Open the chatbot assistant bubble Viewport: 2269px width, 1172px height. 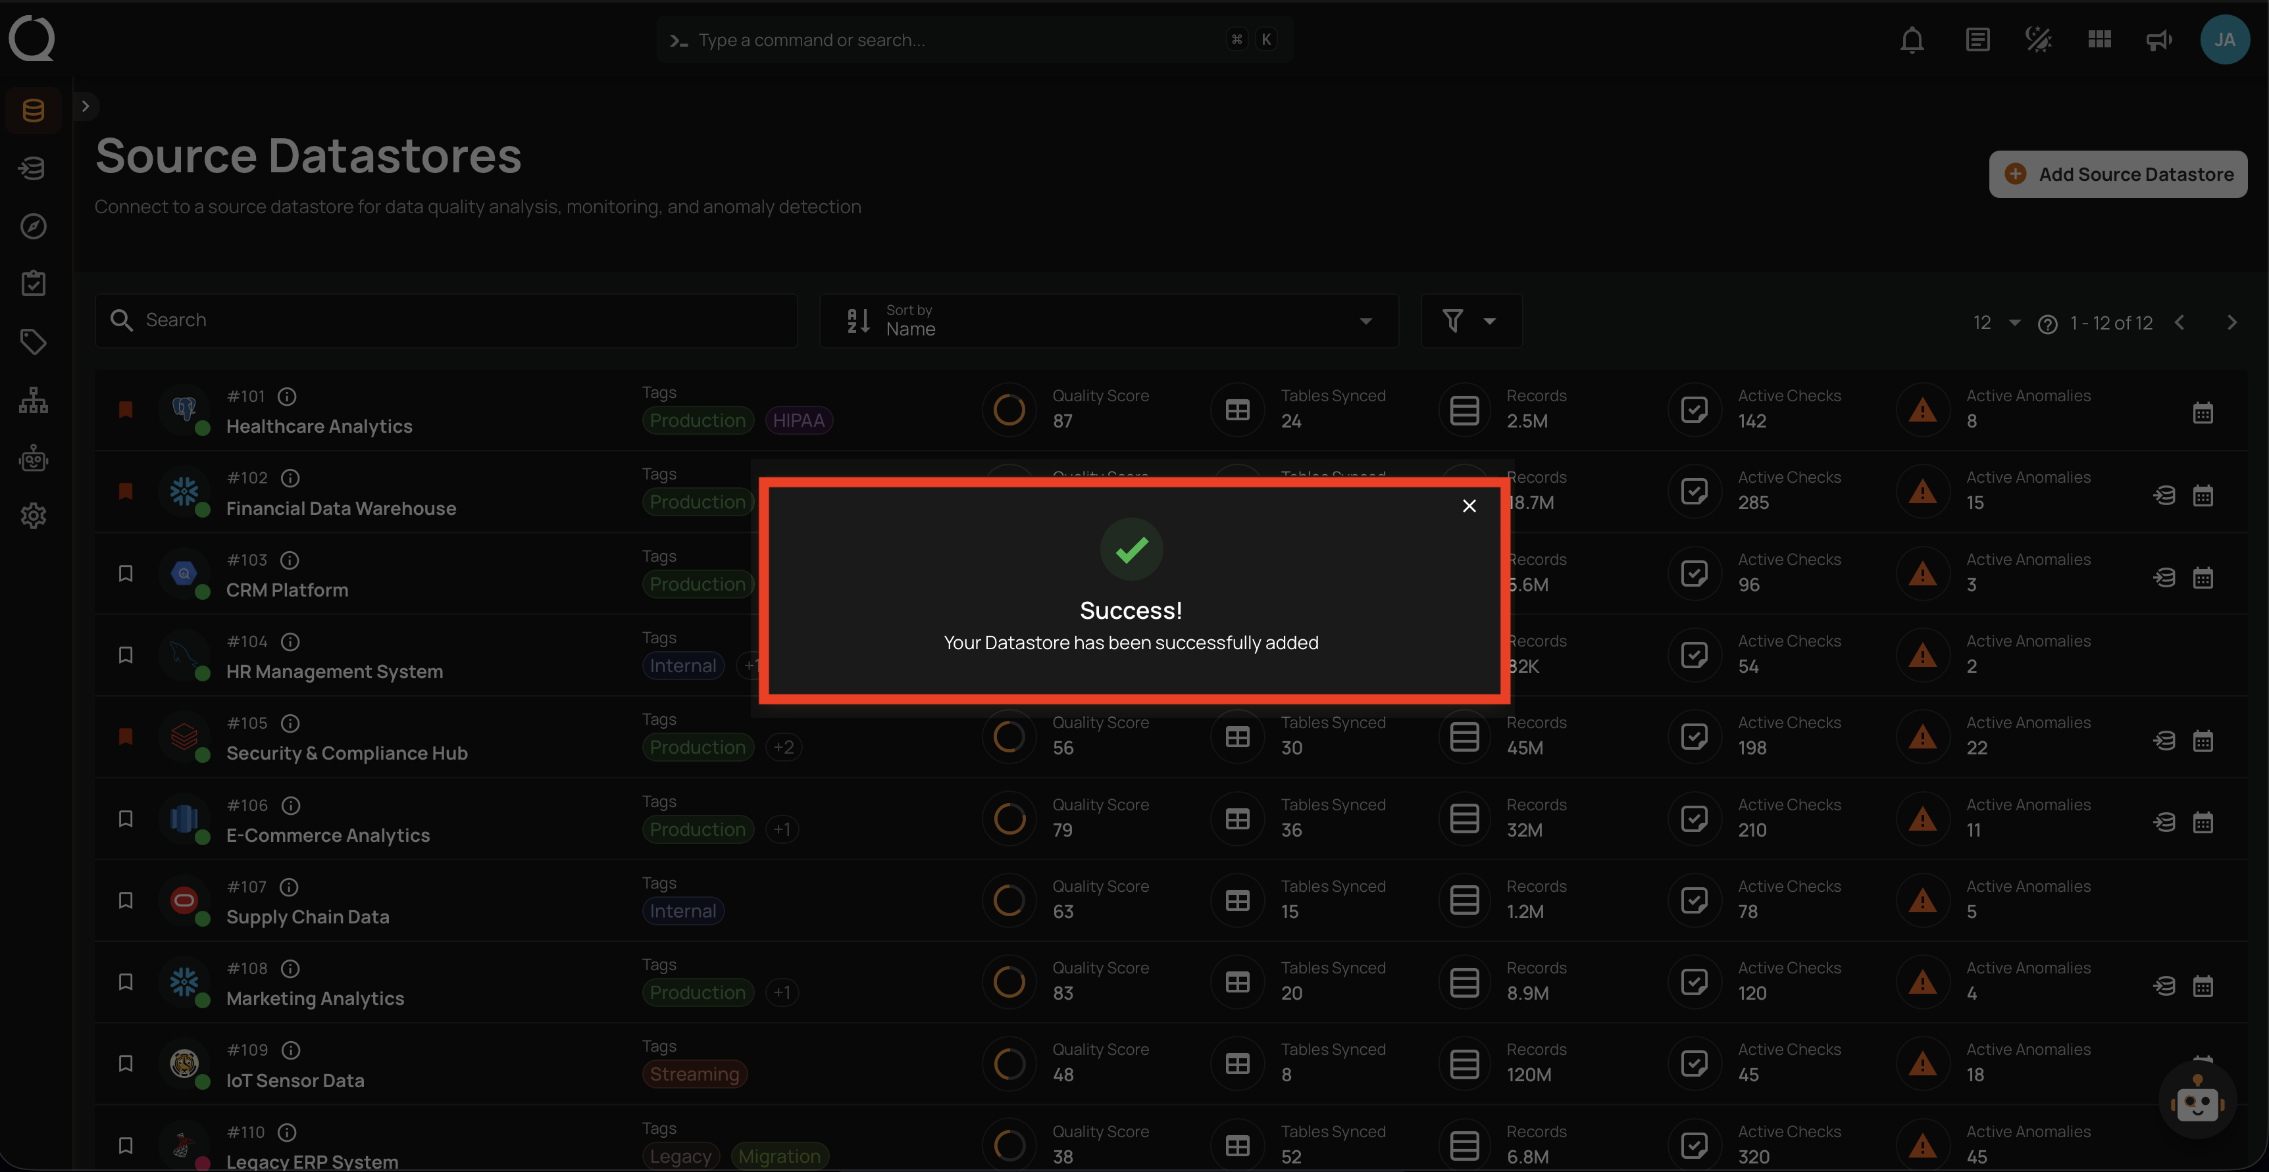coord(2197,1102)
